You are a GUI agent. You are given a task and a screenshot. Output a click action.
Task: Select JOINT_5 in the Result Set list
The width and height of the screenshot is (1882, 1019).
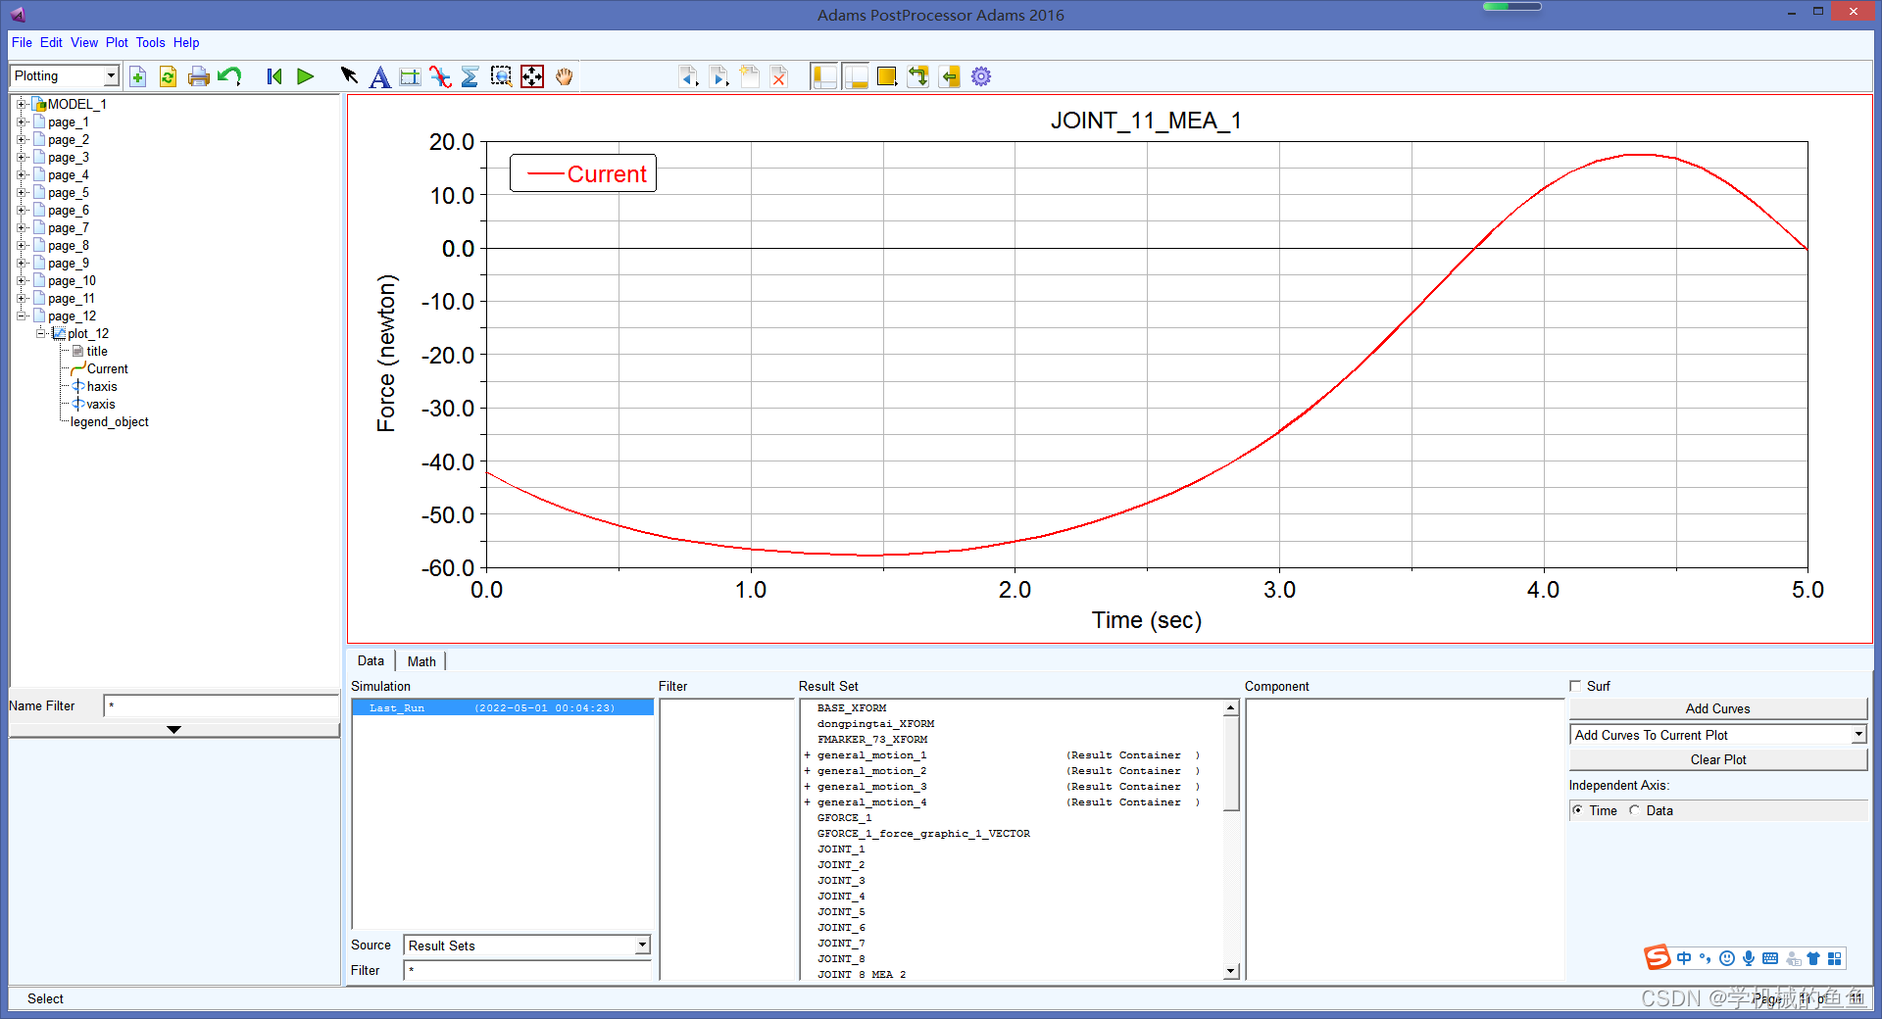coord(841,911)
